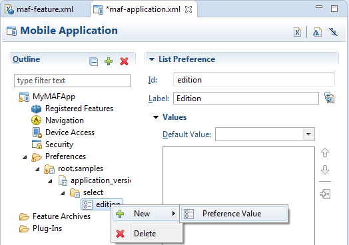Click the externalize Label string icon

click(x=329, y=98)
